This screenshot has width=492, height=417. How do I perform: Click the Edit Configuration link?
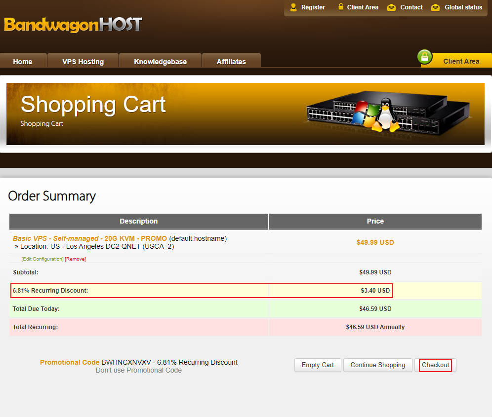pos(42,259)
